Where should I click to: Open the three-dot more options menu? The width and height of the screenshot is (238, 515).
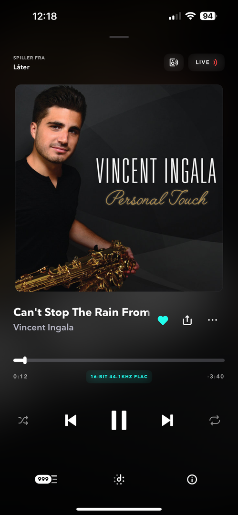[213, 320]
